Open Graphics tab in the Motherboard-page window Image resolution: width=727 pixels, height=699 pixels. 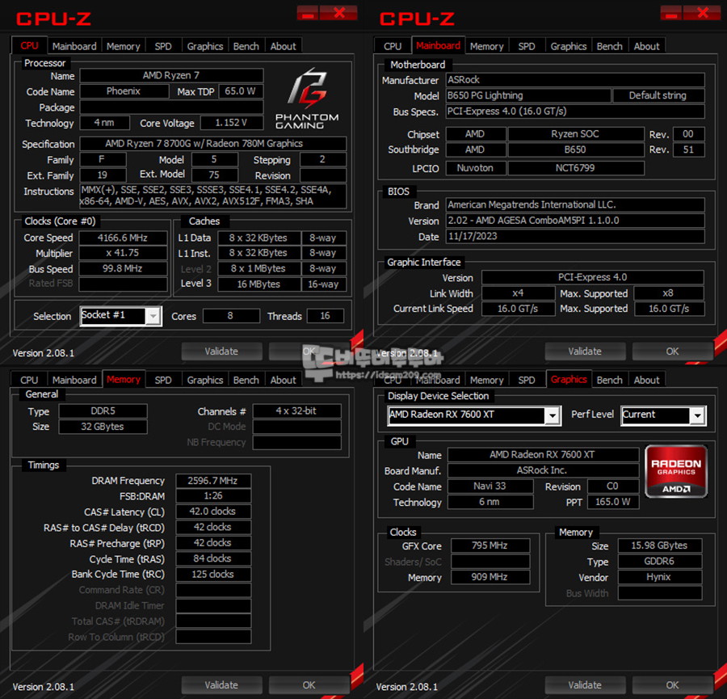pos(569,46)
